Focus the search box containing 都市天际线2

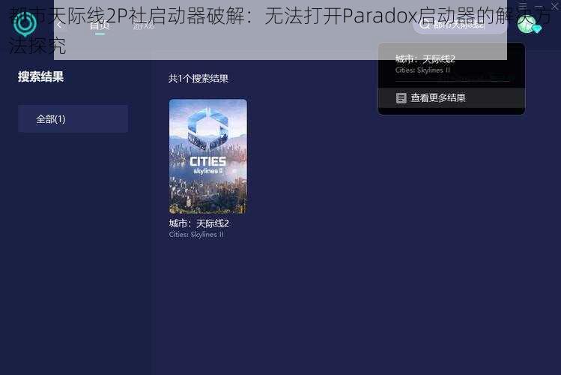click(460, 25)
